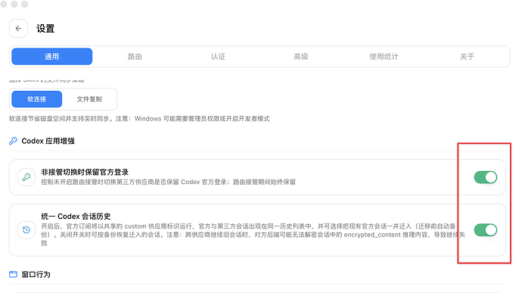The image size is (522, 293).
Task: Open the 路由 tab
Action: point(135,56)
